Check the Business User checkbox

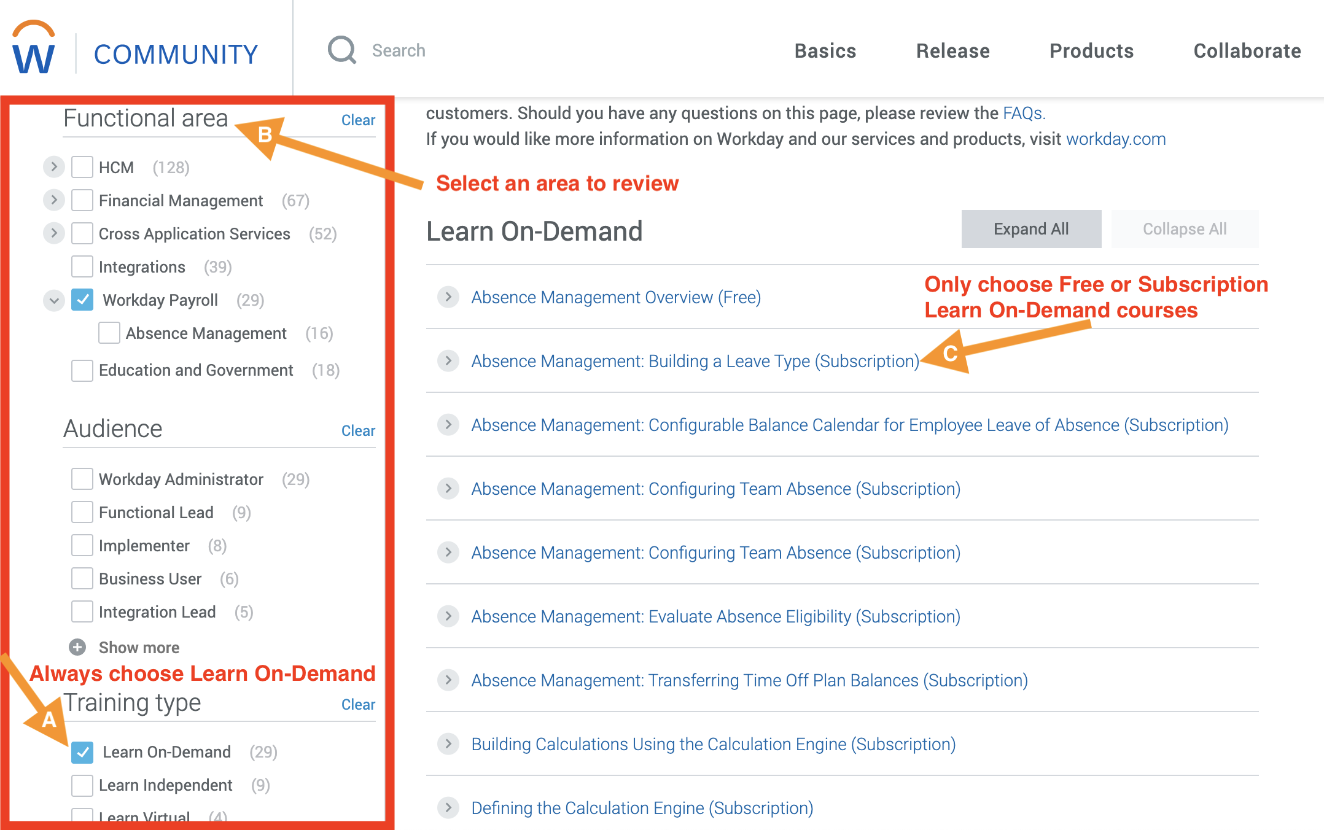(82, 578)
